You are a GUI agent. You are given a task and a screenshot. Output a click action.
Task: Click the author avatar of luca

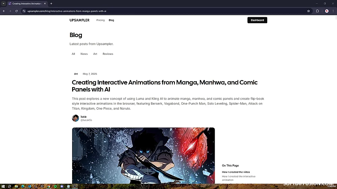75,118
